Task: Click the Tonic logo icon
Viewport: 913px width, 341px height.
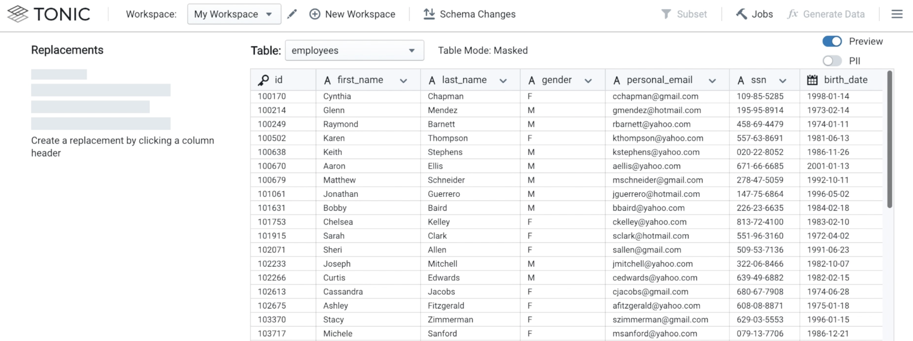Action: 18,14
